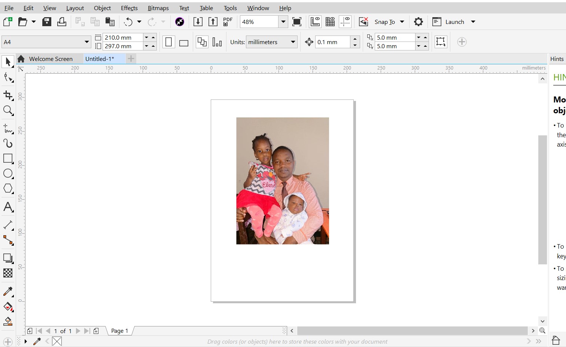Select the Artistic Media tool
Screen dimensions: 566x347
pyautogui.click(x=8, y=143)
